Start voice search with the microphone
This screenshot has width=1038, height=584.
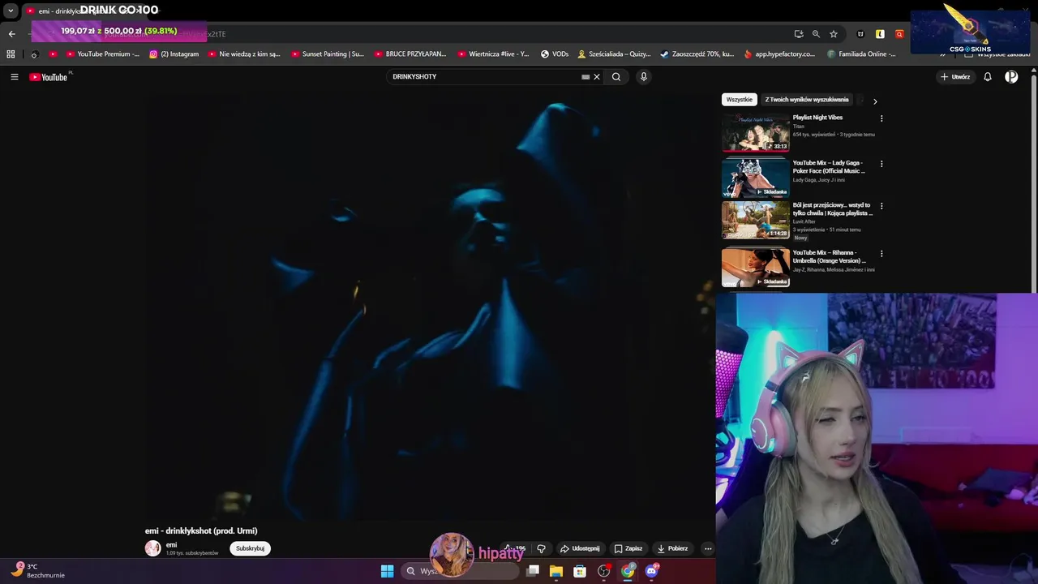(x=644, y=77)
